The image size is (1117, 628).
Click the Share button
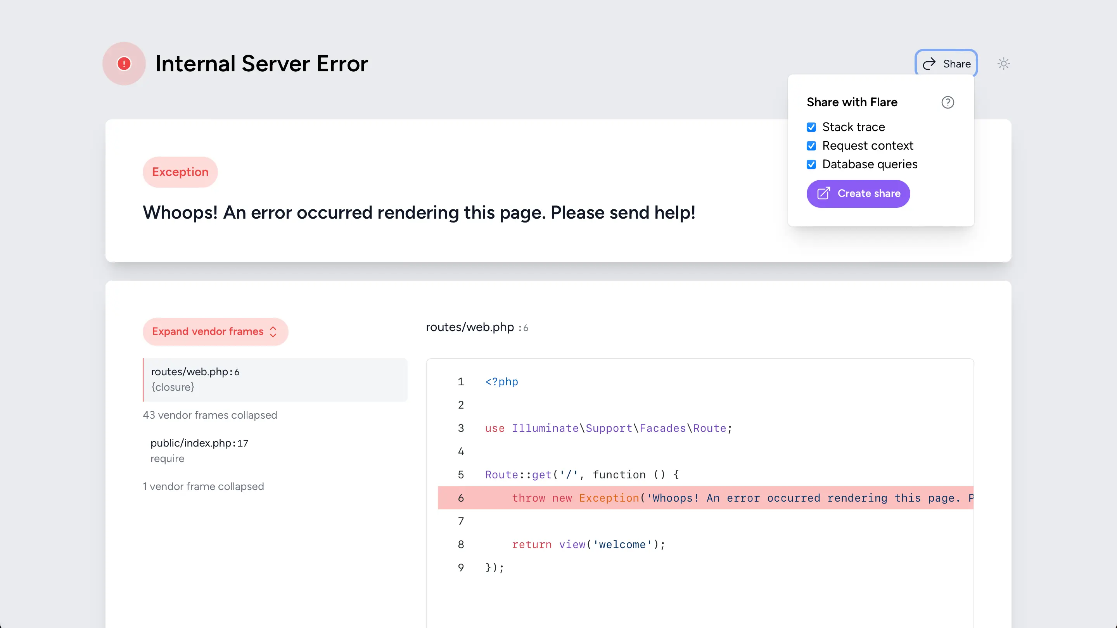pos(946,64)
